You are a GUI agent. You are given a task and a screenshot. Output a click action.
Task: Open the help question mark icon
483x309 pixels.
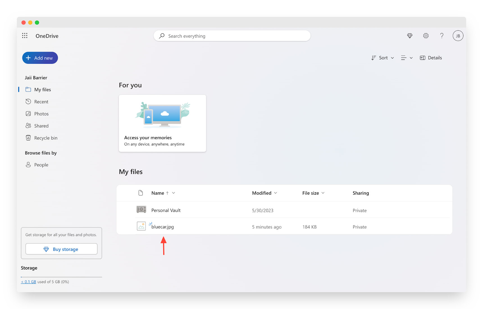point(441,36)
